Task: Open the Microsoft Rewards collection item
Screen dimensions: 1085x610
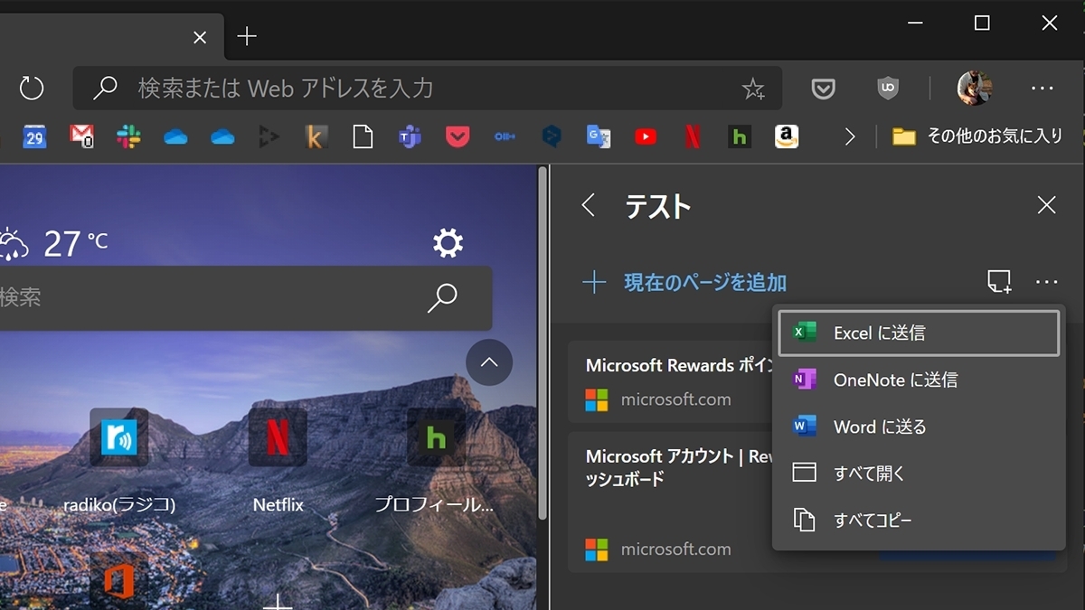Action: (670, 381)
